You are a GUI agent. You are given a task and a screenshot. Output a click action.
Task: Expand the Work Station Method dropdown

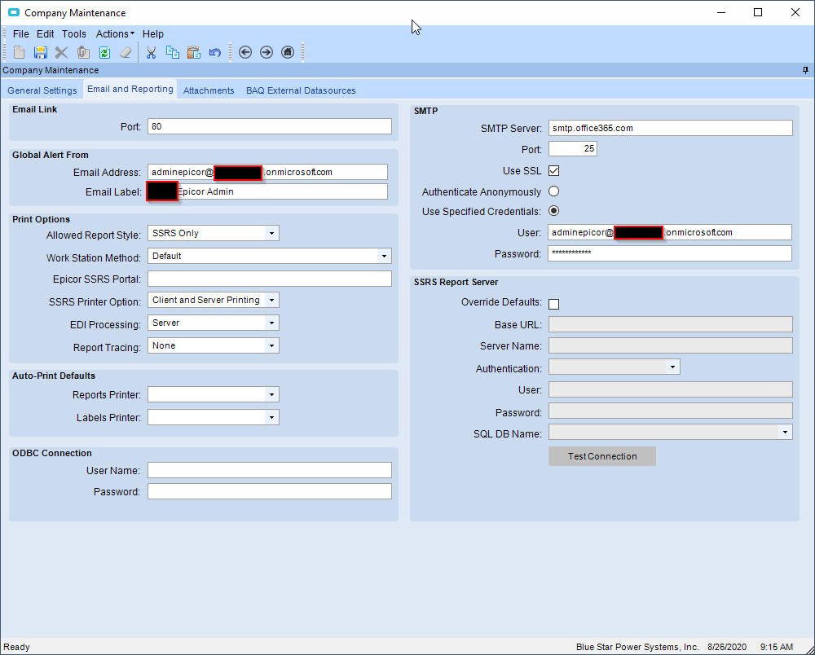[383, 256]
